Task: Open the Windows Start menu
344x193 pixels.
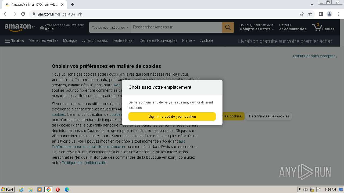Action: [x=7, y=190]
